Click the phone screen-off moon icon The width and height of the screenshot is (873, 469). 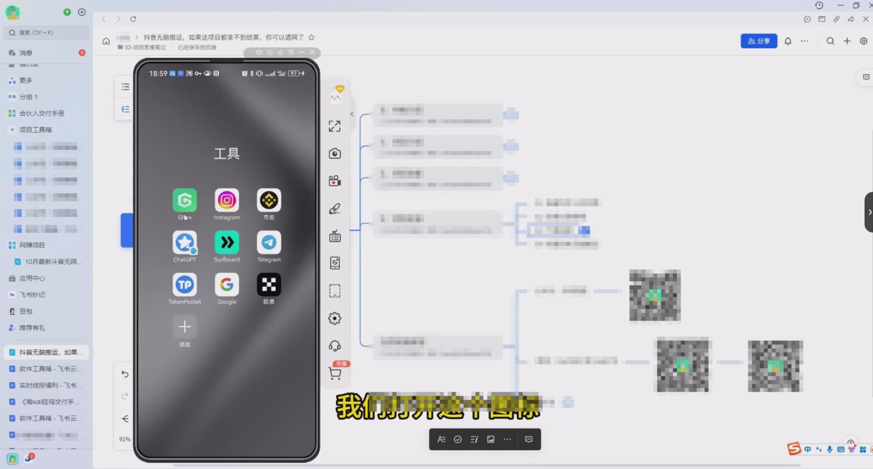pos(335,263)
